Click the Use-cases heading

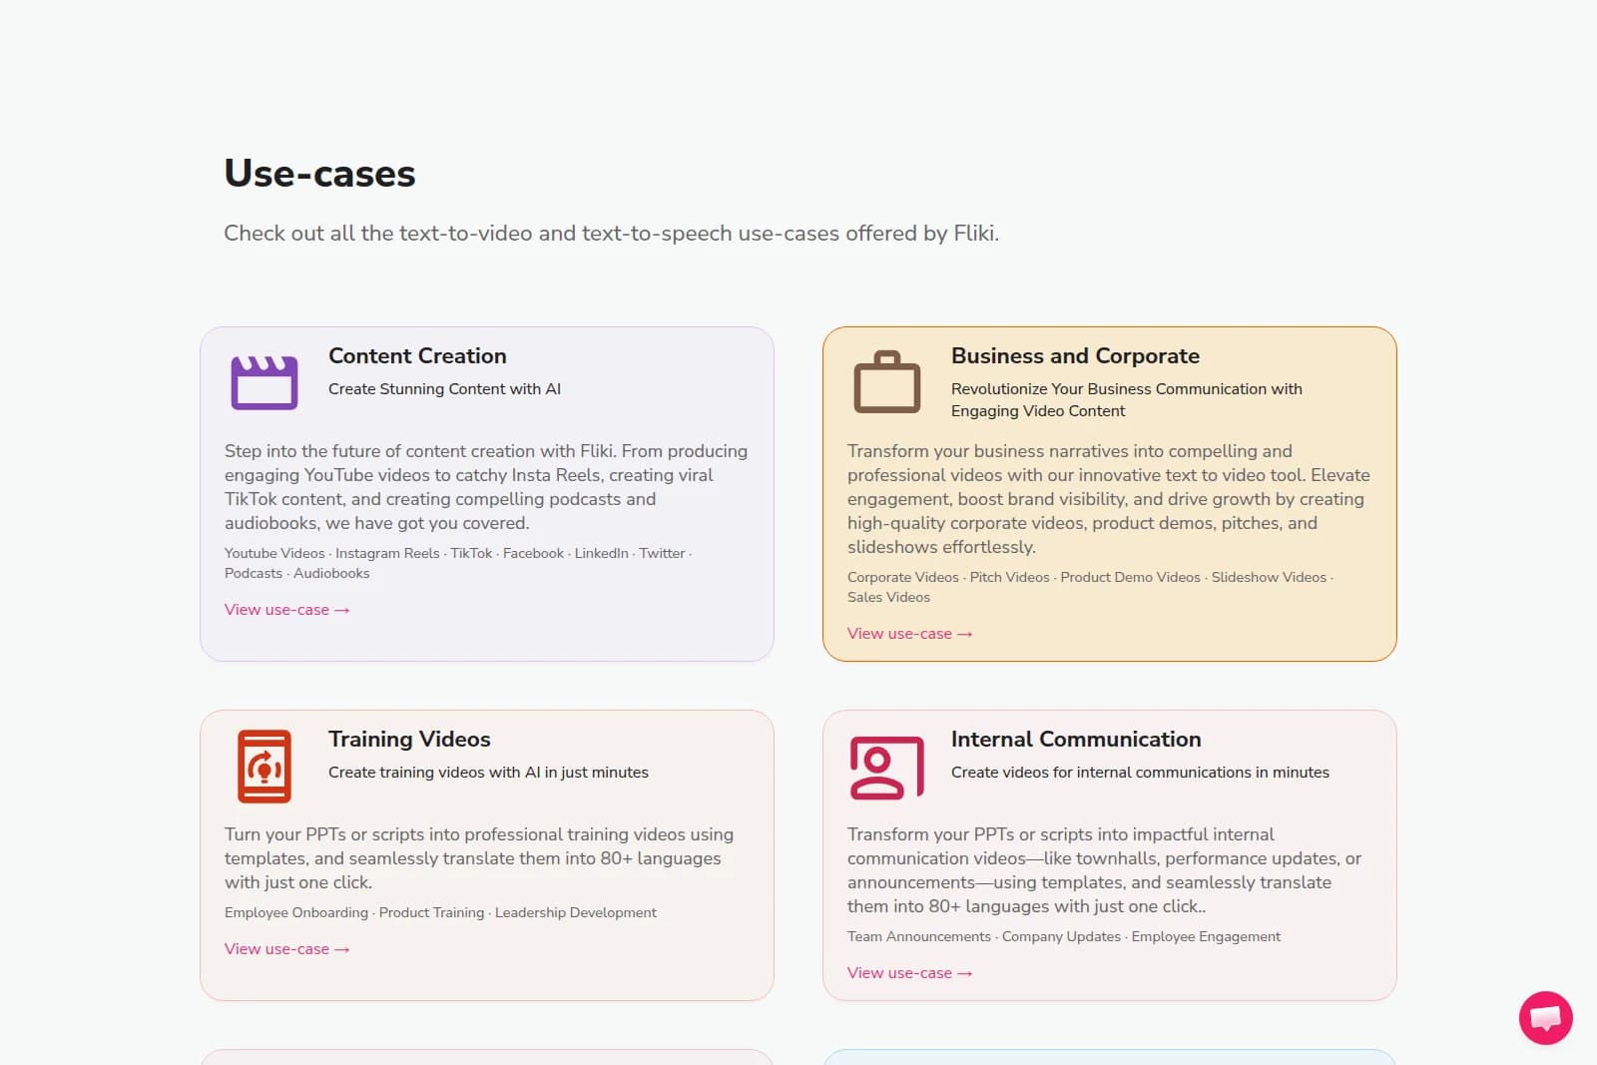319,173
